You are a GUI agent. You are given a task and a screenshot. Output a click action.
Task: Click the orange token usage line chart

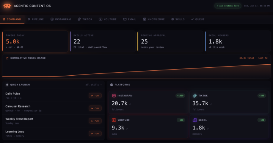click(x=136, y=70)
